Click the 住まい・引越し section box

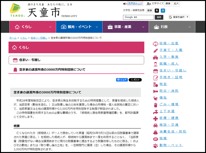click(76, 60)
